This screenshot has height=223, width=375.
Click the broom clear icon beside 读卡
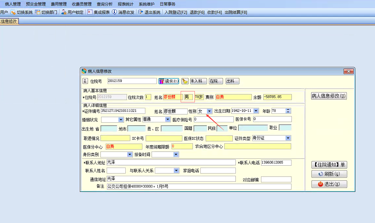click(x=185, y=81)
